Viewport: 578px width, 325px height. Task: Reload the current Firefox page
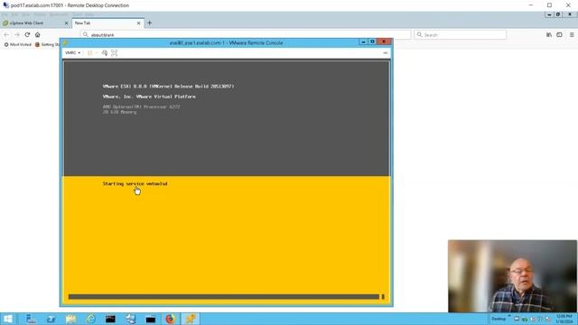(27, 34)
